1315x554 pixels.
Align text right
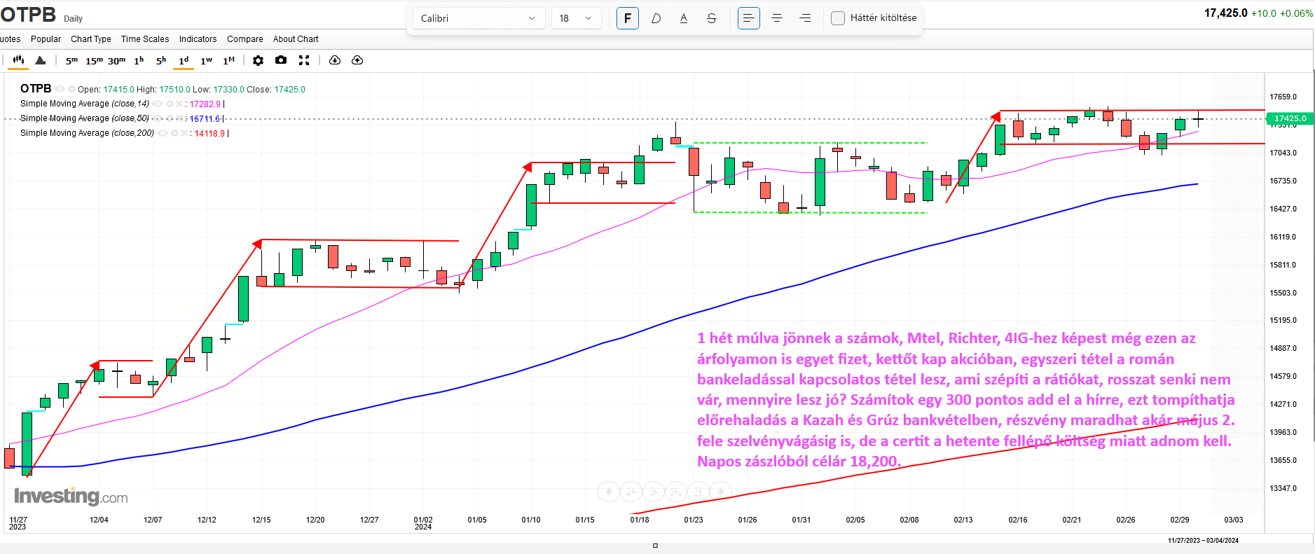tap(805, 18)
